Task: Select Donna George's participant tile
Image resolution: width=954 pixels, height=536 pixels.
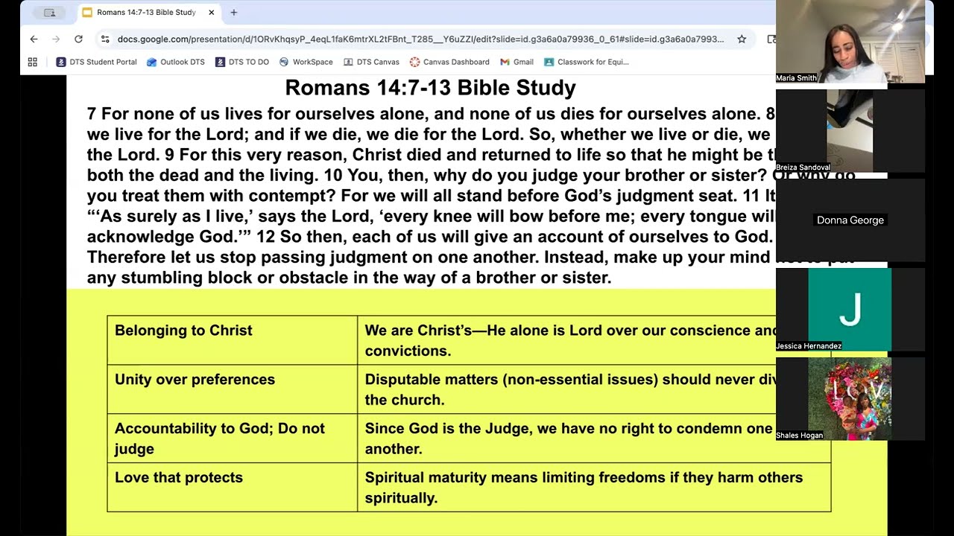Action: (850, 220)
